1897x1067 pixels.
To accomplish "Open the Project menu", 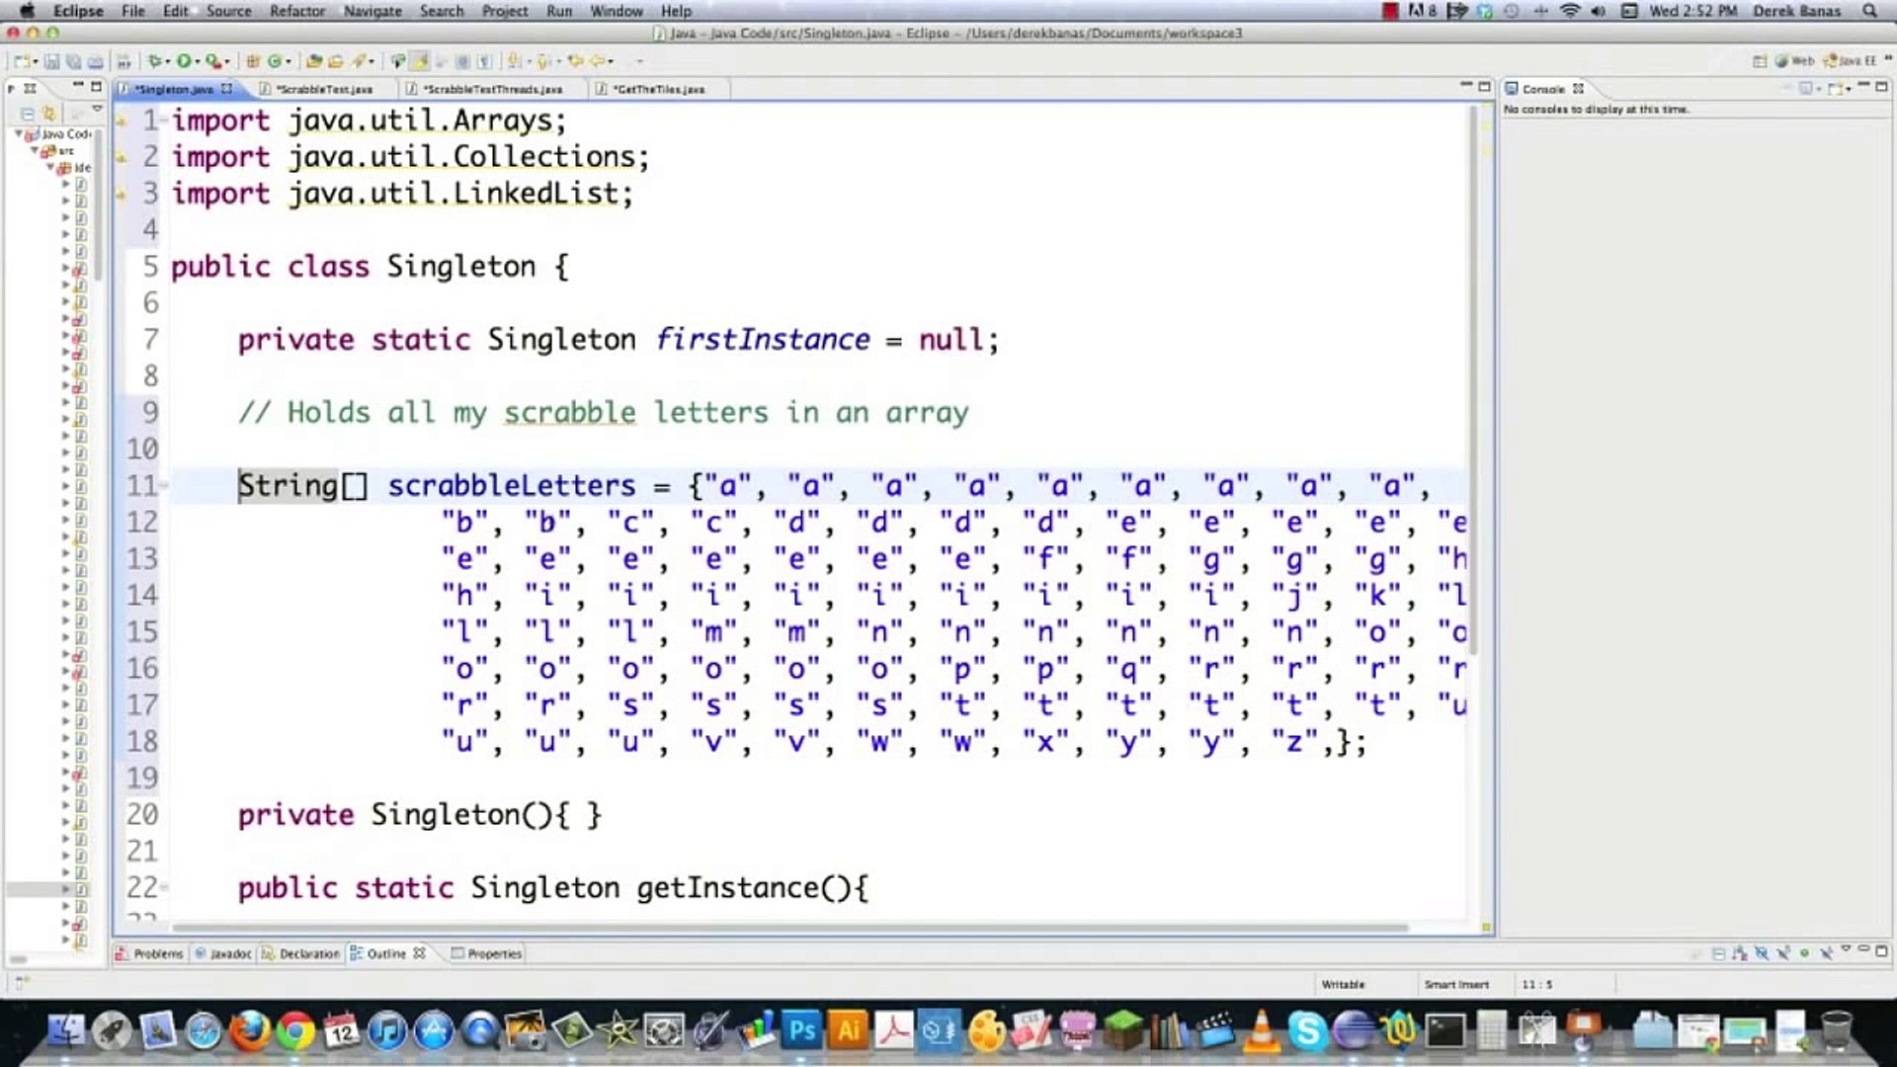I will pos(505,11).
